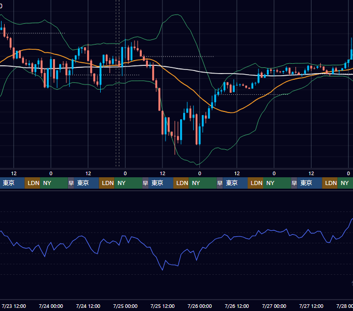Select the NY session block spanning 7/27 00:00
Screen dimensions: 353x311
(x=277, y=183)
